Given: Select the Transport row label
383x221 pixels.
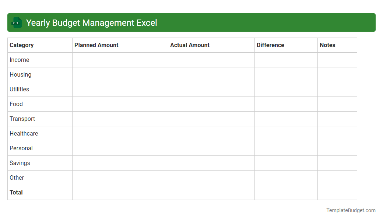Looking at the screenshot, I should point(22,119).
